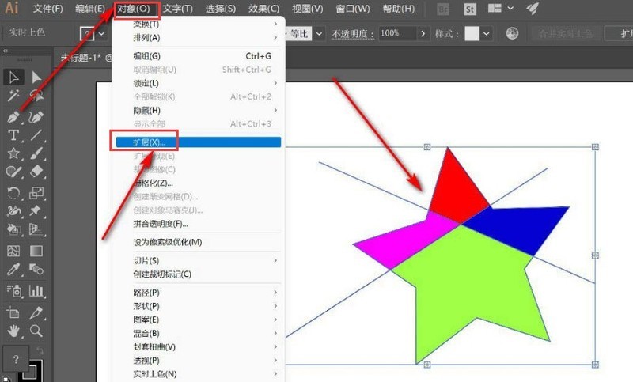Pick the Eyedropper tool
This screenshot has height=382, width=633.
(x=13, y=269)
